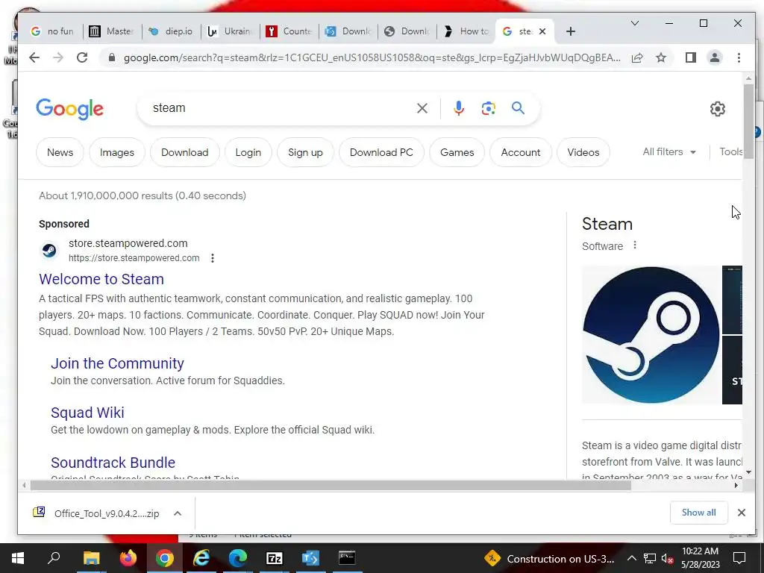Viewport: 764px width, 573px height.
Task: Open the large Steam logo thumbnail
Action: [x=651, y=335]
